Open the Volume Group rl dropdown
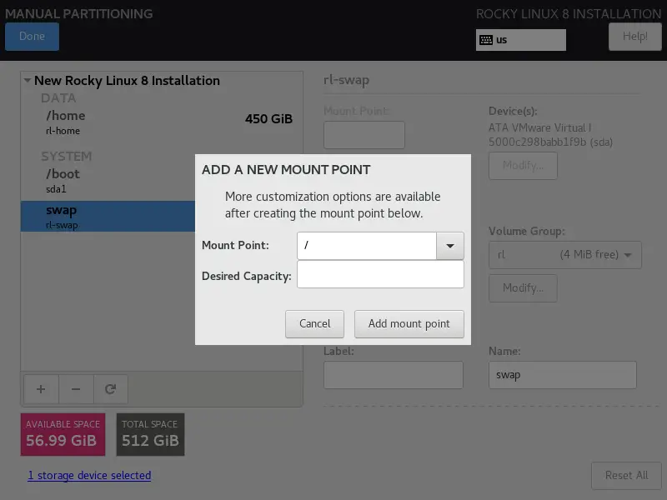667x500 pixels. point(565,255)
